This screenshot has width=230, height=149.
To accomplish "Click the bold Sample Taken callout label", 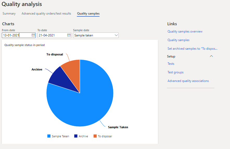I will (x=118, y=127).
